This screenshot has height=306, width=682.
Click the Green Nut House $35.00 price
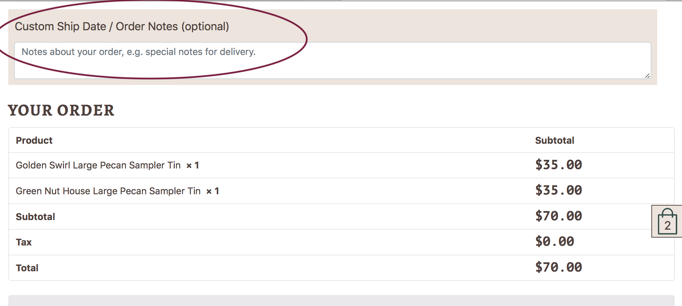point(558,190)
